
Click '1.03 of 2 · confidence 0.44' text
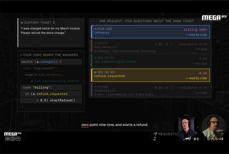[181, 44]
